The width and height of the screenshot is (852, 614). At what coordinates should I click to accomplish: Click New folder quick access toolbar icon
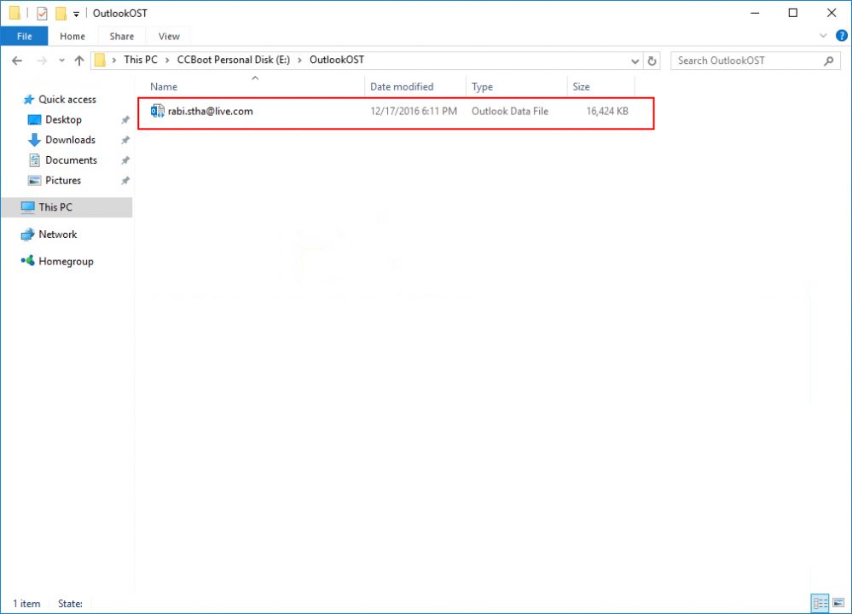[x=61, y=13]
